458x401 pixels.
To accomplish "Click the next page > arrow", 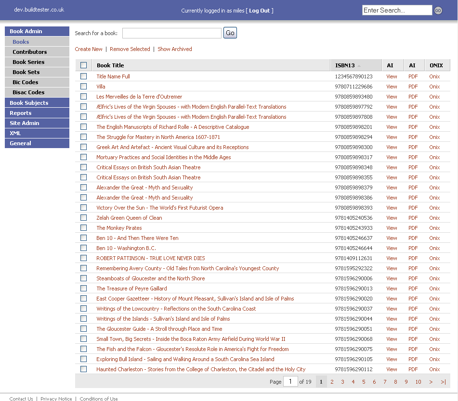I will pyautogui.click(x=431, y=382).
